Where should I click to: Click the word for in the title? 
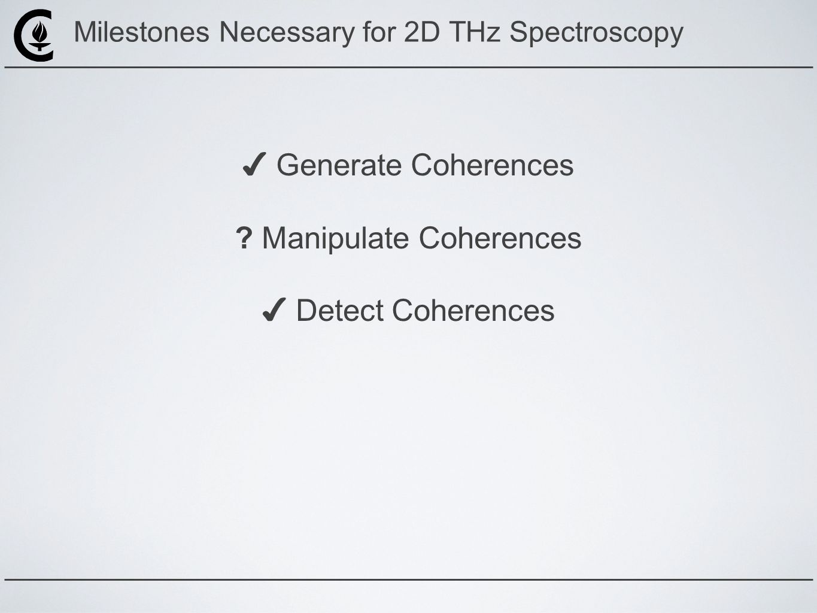coord(379,32)
